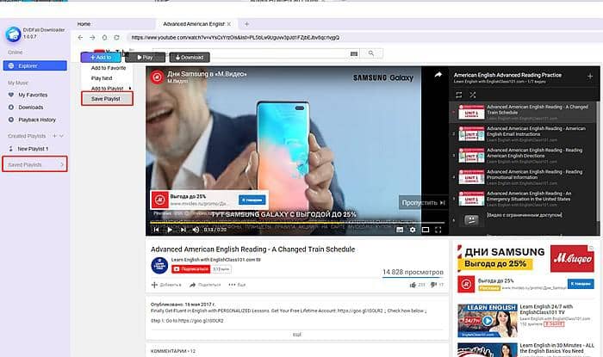Skip to next video in player
The height and width of the screenshot is (357, 603).
183,230
